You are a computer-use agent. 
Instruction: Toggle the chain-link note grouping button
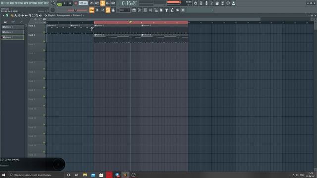click(x=108, y=10)
